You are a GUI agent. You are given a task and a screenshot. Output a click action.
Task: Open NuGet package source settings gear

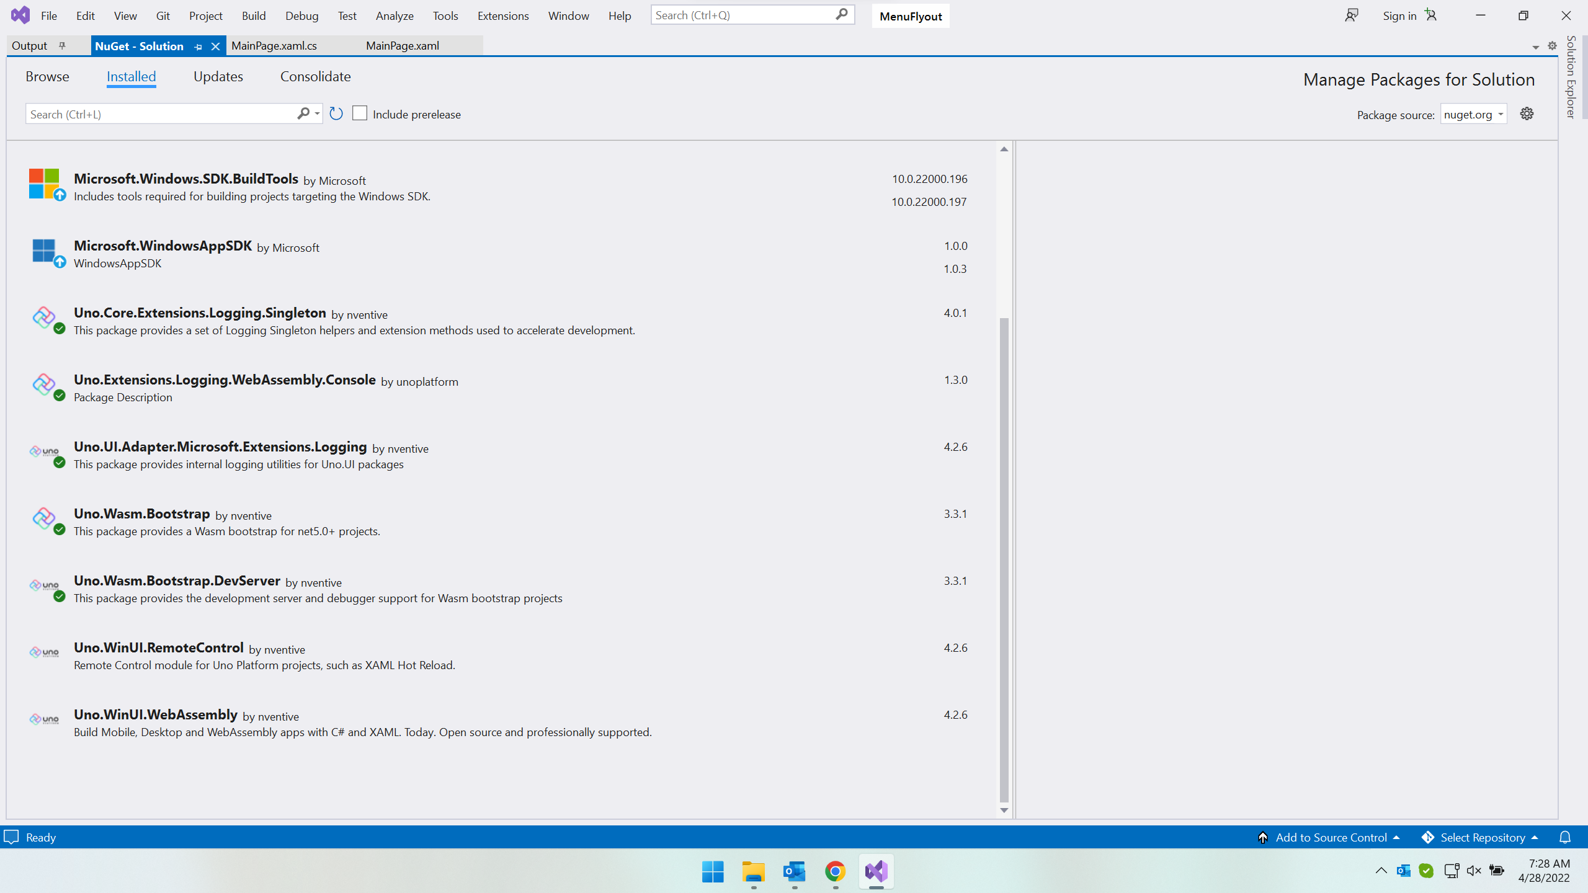tap(1527, 113)
